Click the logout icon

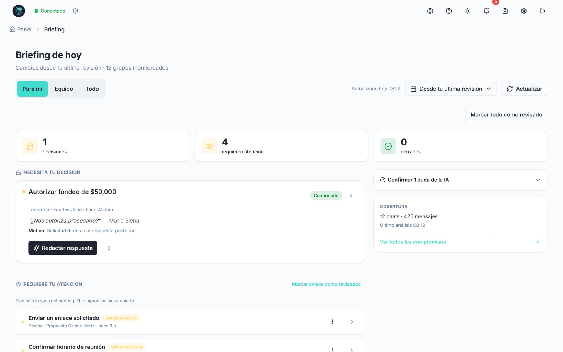coord(542,11)
